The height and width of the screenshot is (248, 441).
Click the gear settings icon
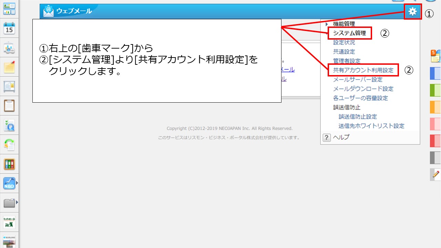[412, 12]
